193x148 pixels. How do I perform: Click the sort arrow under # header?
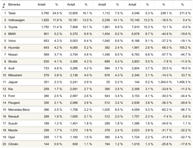4,7
